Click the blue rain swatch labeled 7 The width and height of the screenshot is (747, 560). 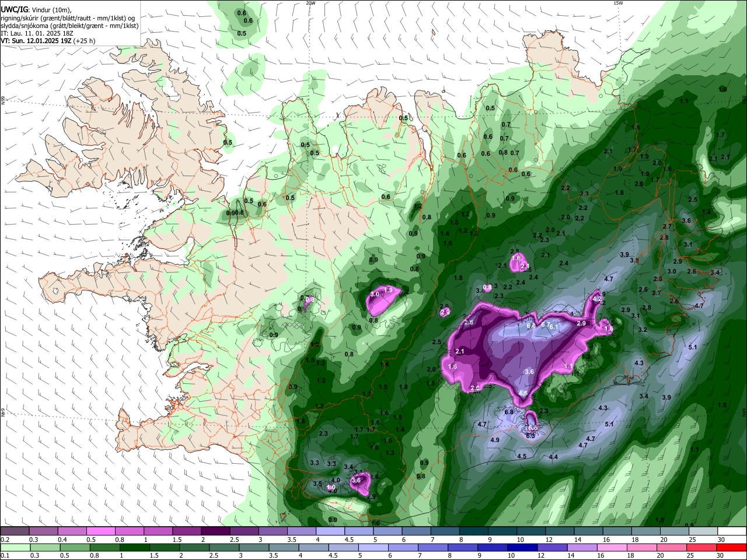[433, 547]
